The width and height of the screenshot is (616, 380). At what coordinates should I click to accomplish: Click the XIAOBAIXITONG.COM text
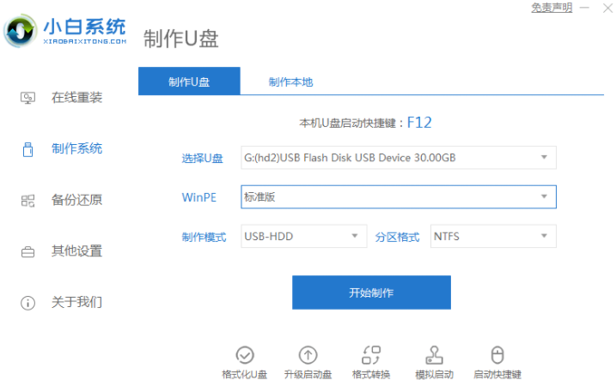85,41
